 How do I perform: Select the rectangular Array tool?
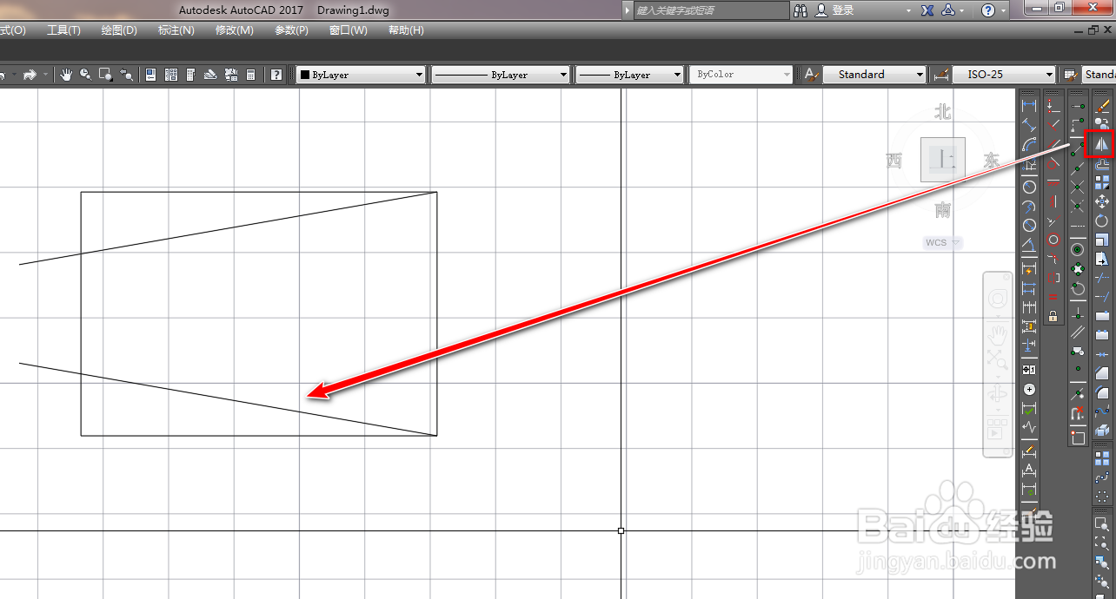[1102, 182]
